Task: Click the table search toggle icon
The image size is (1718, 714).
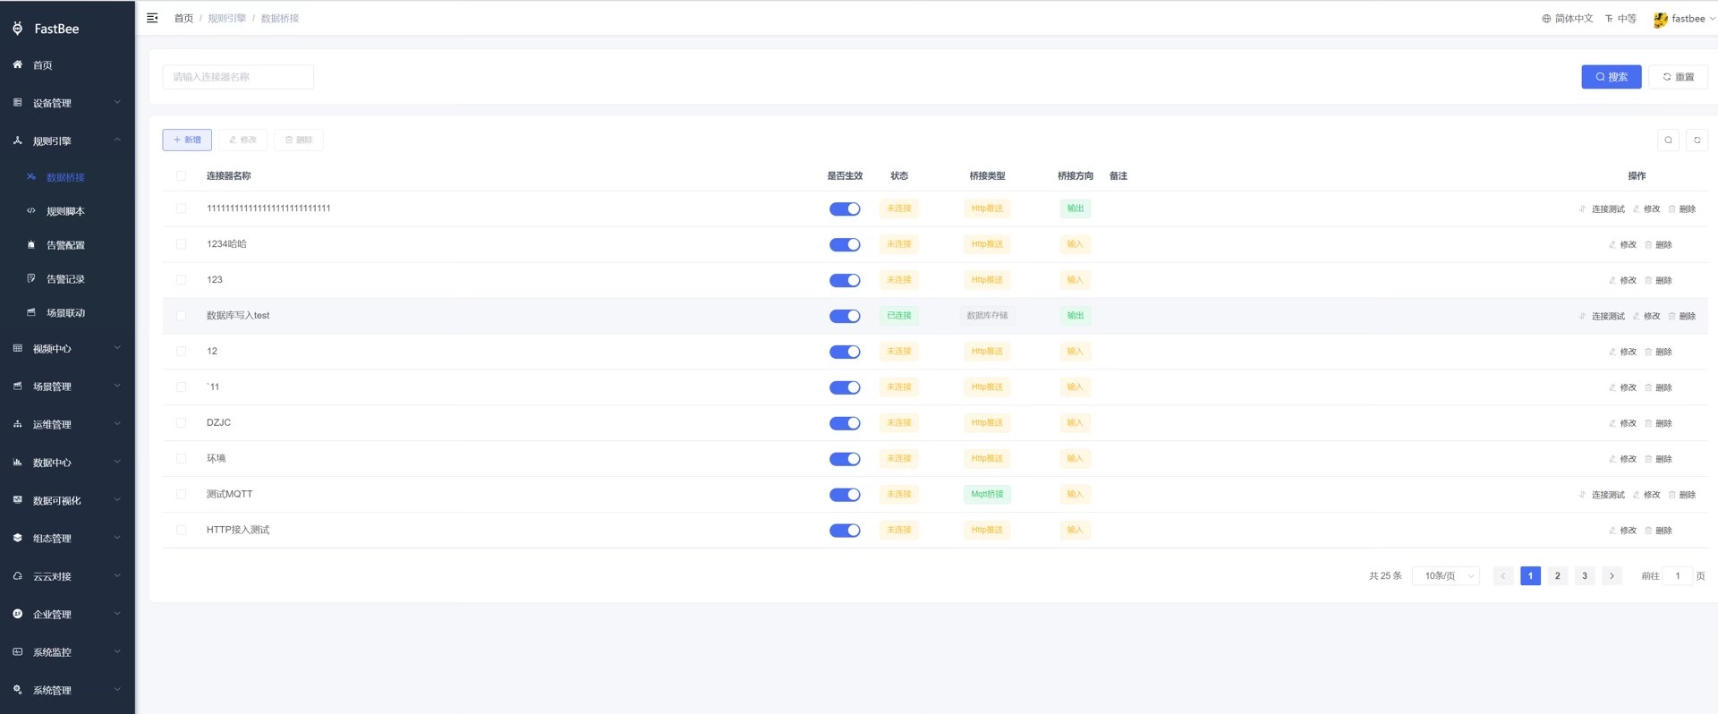Action: coord(1668,140)
